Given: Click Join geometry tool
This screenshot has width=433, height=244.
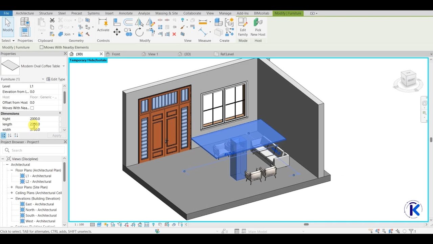Looking at the screenshot, I should tap(64, 34).
